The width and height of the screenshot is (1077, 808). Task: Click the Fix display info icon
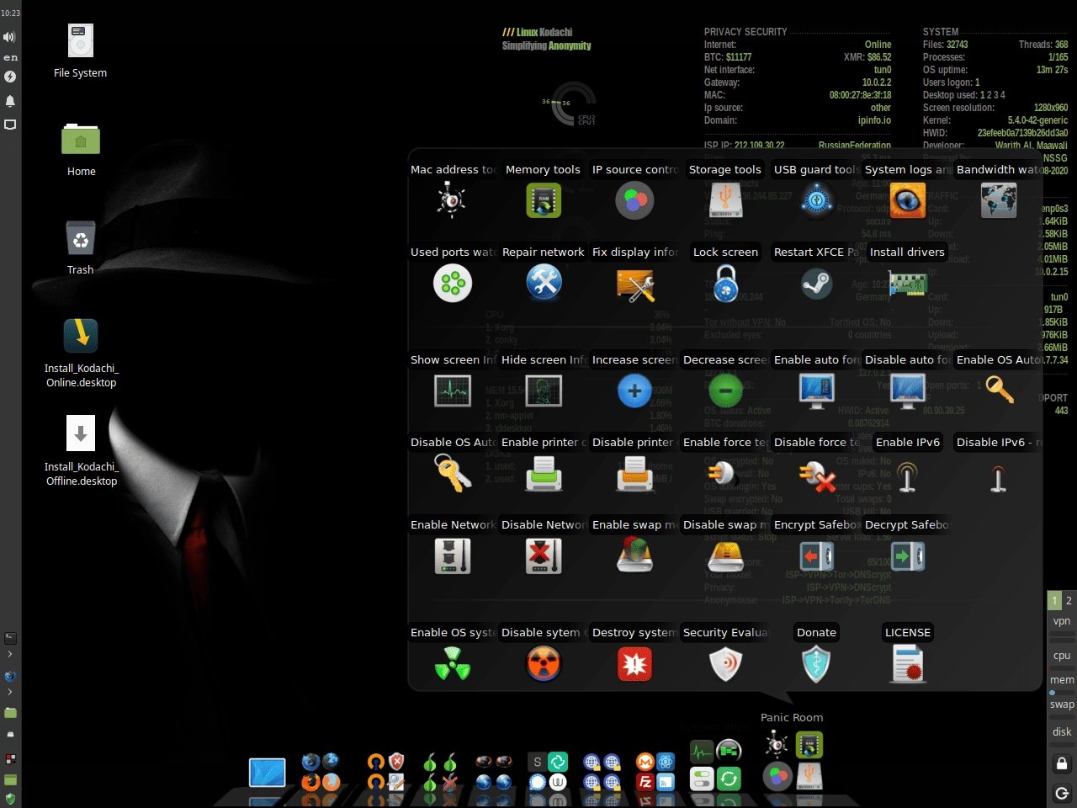(x=635, y=286)
